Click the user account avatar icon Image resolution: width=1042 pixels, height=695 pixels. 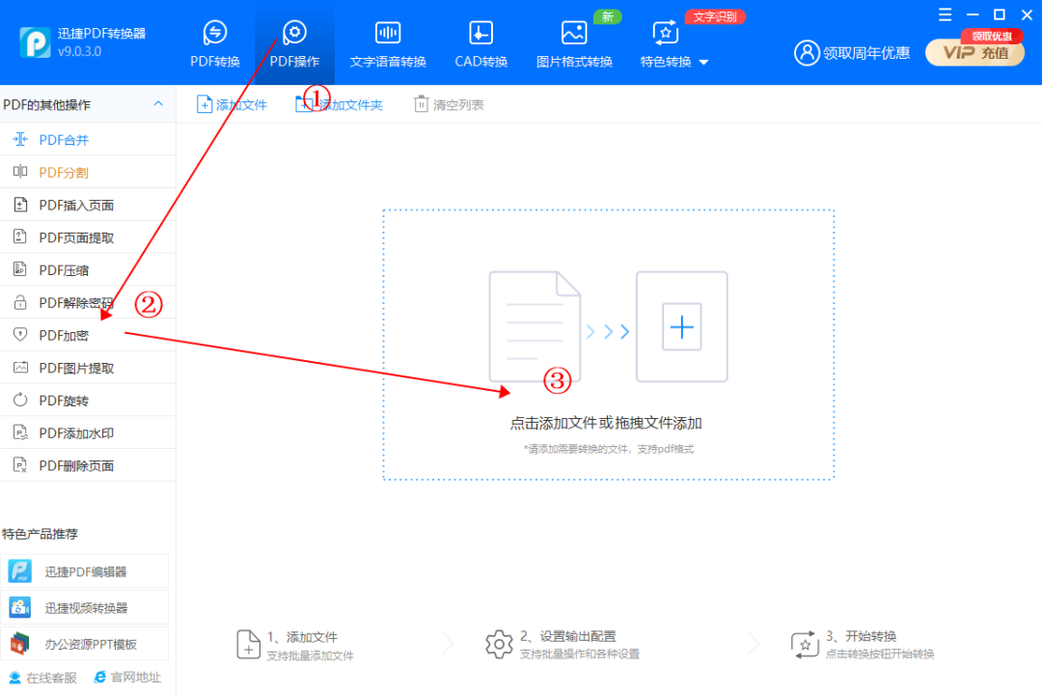(807, 52)
